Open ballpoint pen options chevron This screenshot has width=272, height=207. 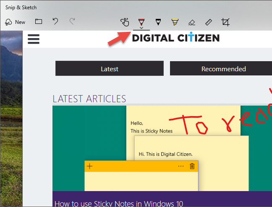pyautogui.click(x=141, y=28)
